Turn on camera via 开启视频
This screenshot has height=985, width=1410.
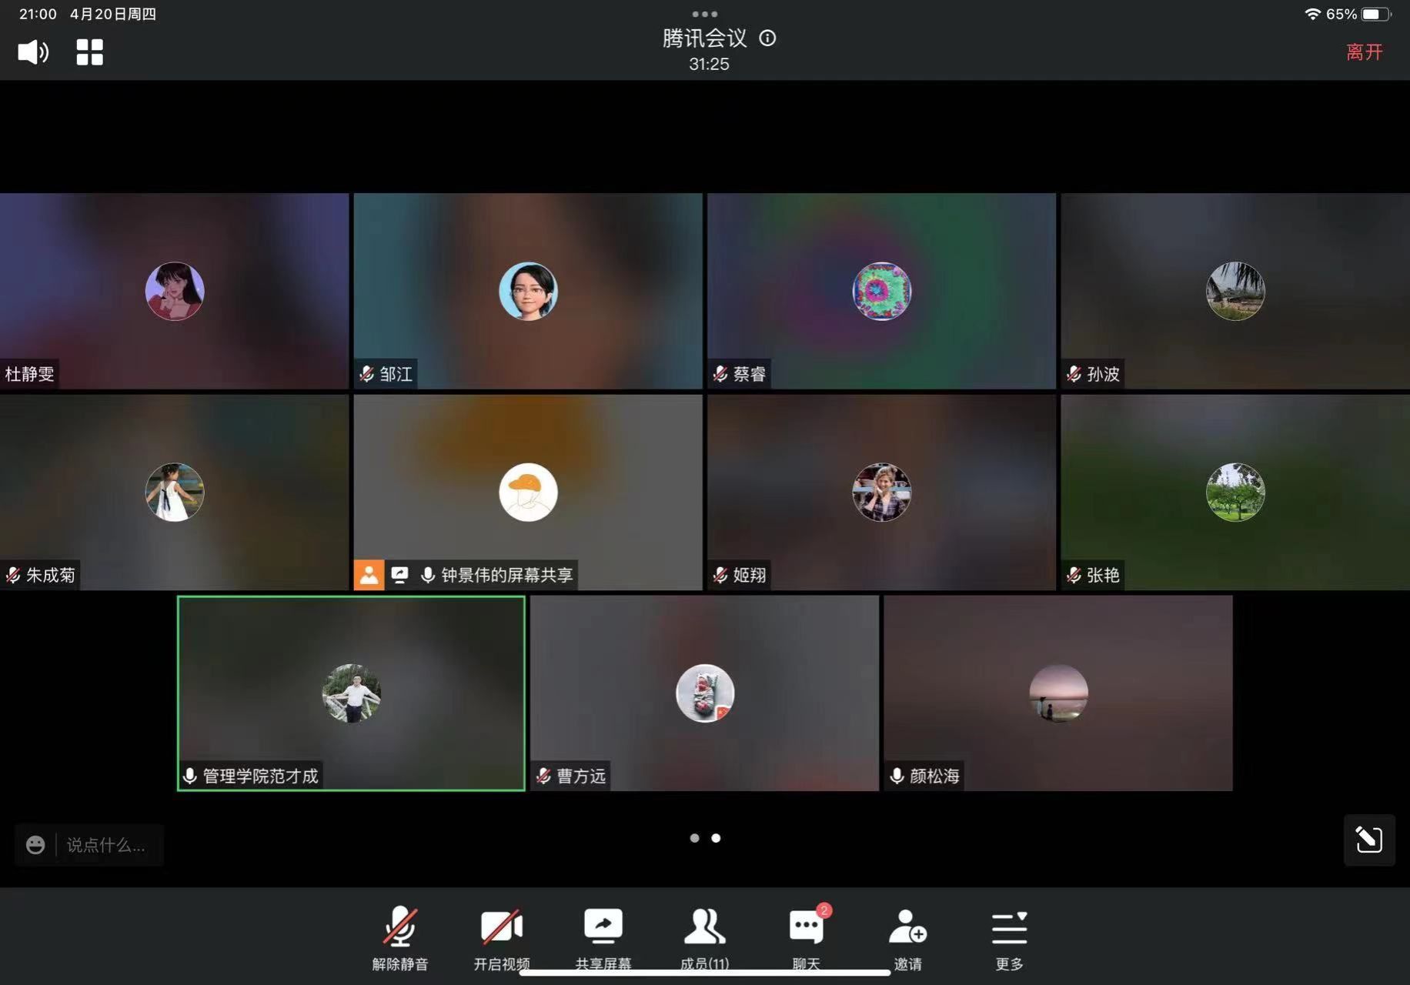501,937
